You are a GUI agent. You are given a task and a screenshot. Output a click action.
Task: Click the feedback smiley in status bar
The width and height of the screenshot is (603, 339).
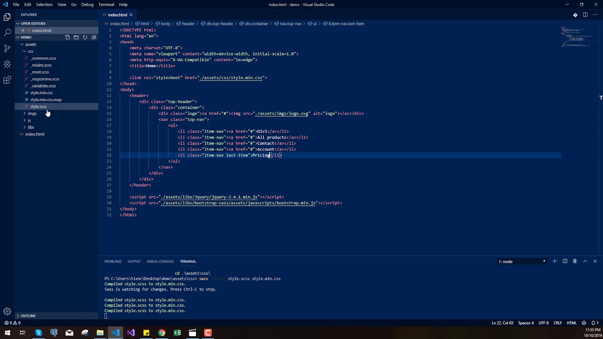[x=584, y=323]
